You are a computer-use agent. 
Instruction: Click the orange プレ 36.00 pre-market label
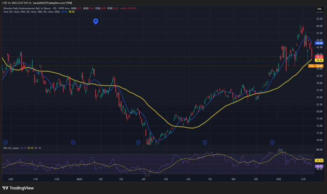click(316, 66)
